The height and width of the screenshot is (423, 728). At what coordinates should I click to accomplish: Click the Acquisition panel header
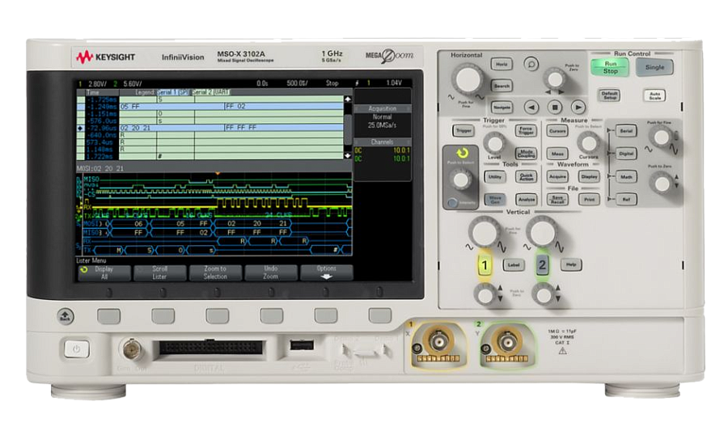point(382,108)
